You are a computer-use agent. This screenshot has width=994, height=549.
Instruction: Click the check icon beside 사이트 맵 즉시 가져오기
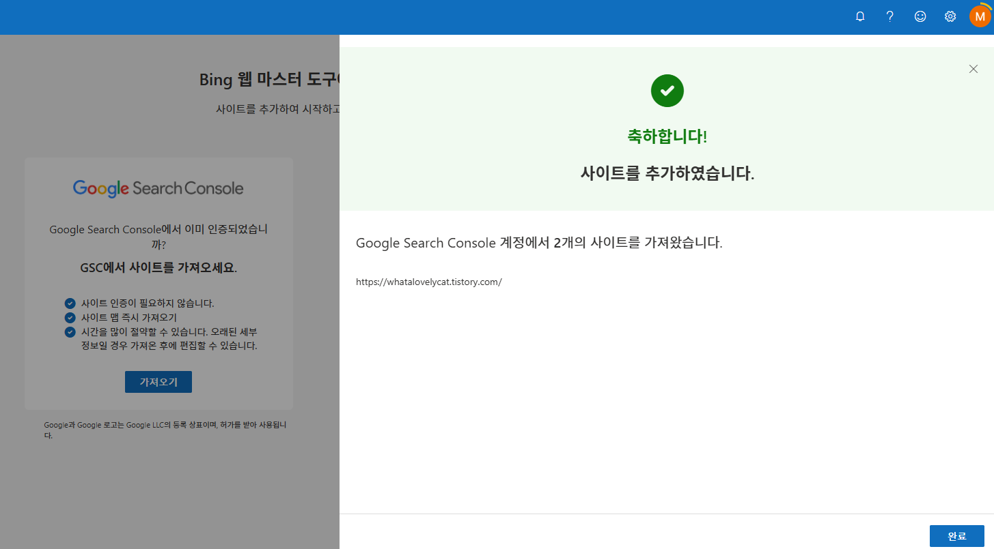tap(70, 318)
